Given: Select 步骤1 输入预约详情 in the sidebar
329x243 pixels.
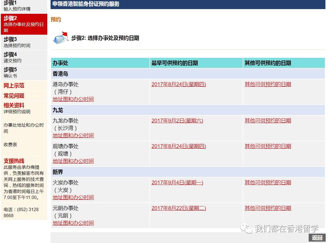Looking at the screenshot, I should 16,6.
